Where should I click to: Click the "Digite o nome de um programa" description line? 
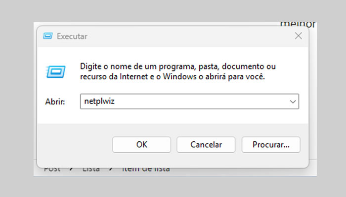point(177,66)
